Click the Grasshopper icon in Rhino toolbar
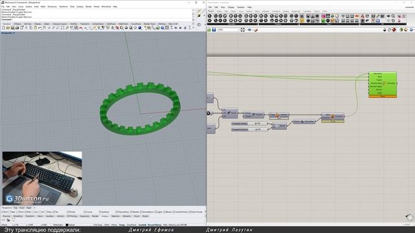 [x=158, y=27]
